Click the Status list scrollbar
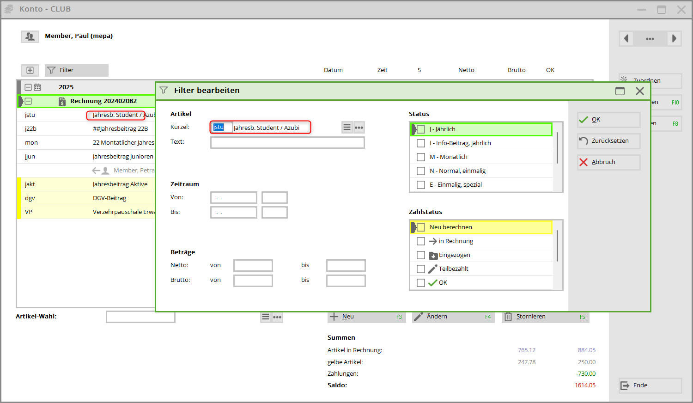This screenshot has height=403, width=693. (558, 148)
